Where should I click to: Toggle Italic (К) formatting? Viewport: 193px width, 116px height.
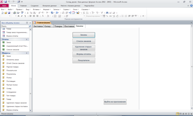click(22, 16)
